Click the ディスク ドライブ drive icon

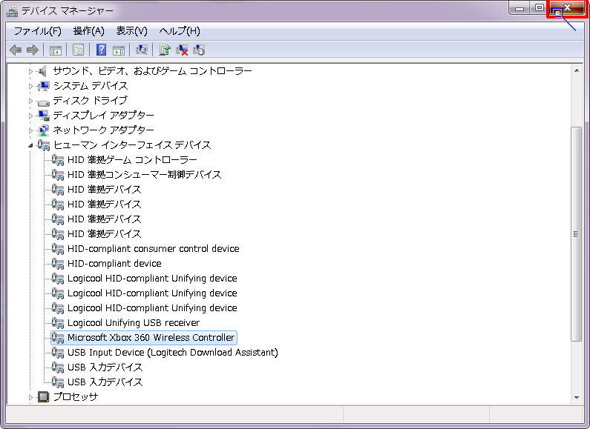tap(43, 102)
